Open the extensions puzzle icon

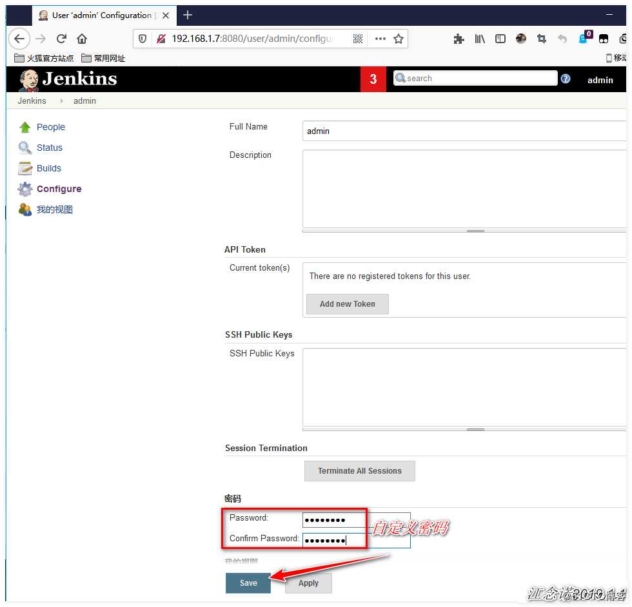(x=459, y=39)
